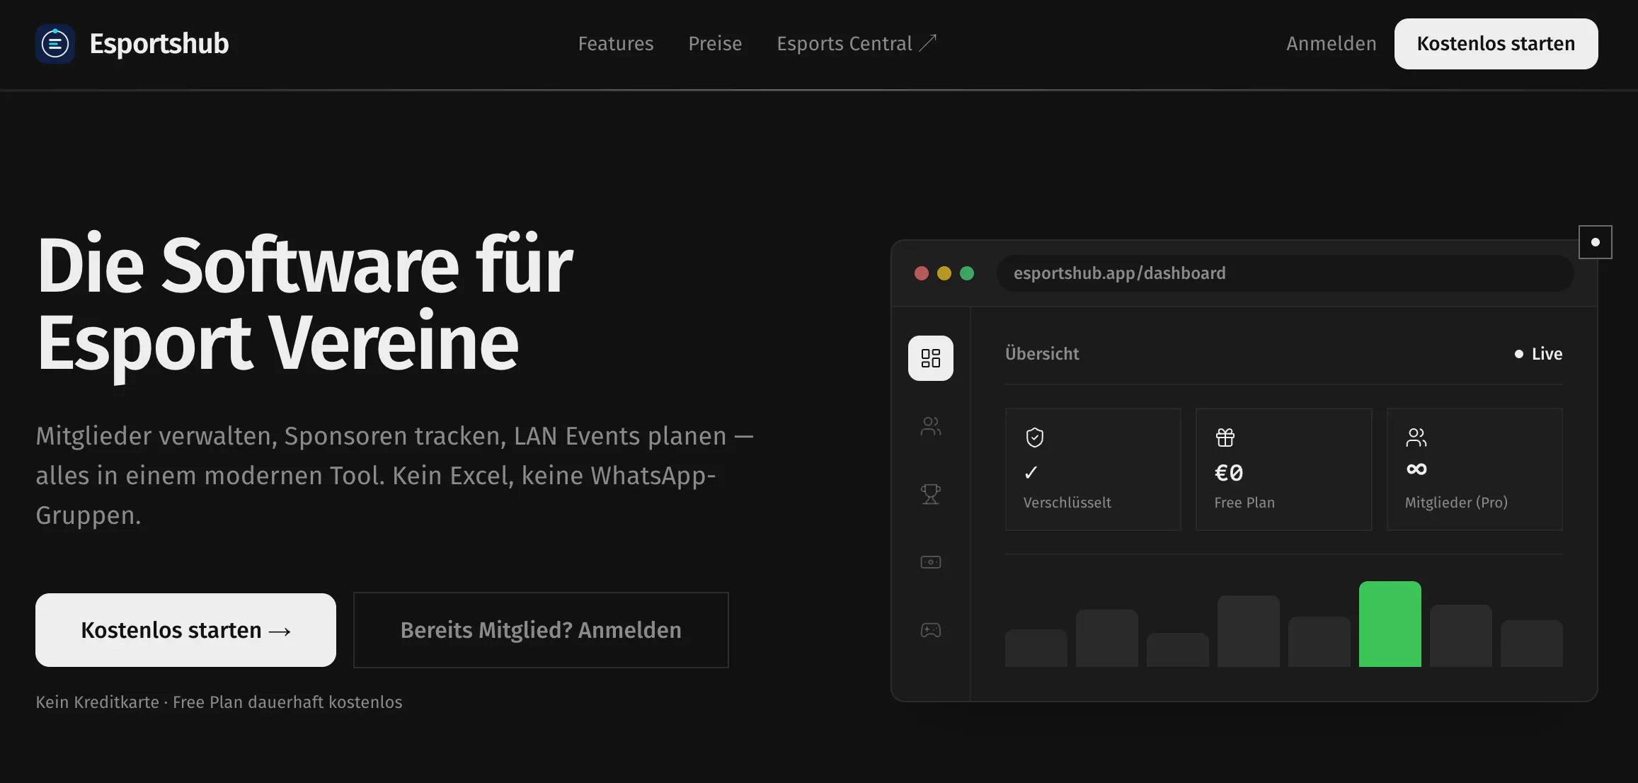Click the Mitglieder (Pro) label
This screenshot has height=783, width=1638.
pos(1456,503)
